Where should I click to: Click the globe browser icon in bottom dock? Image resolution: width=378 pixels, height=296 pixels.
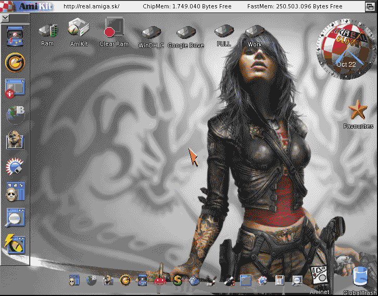[x=92, y=280]
